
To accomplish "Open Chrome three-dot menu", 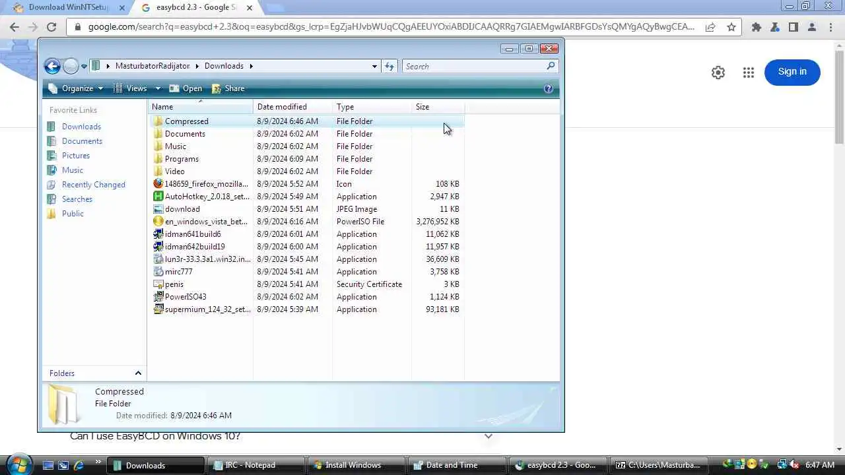I will click(830, 27).
